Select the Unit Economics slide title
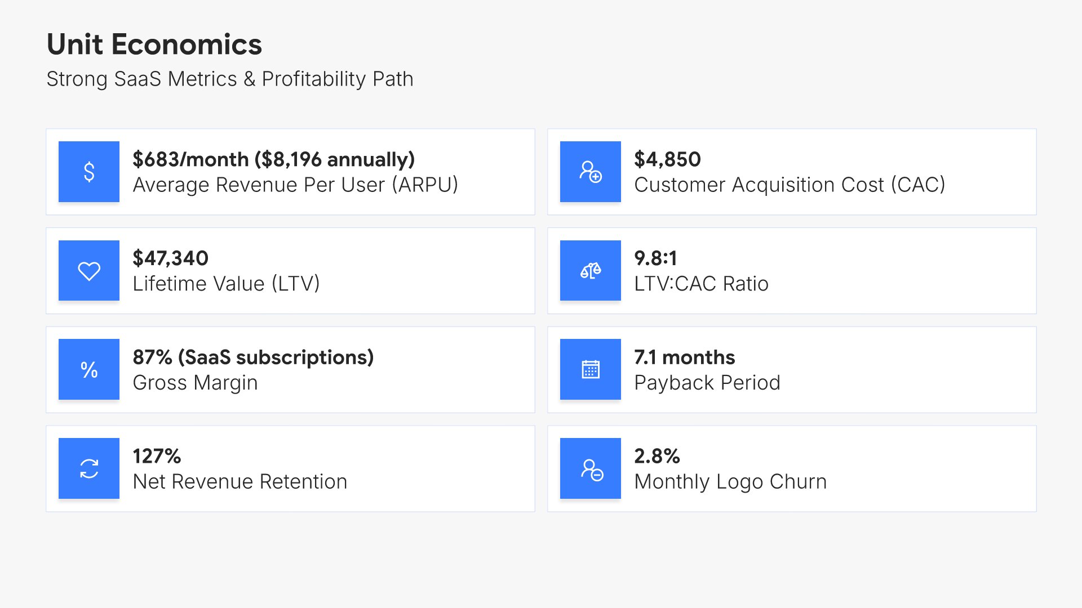Viewport: 1082px width, 608px height. tap(154, 44)
